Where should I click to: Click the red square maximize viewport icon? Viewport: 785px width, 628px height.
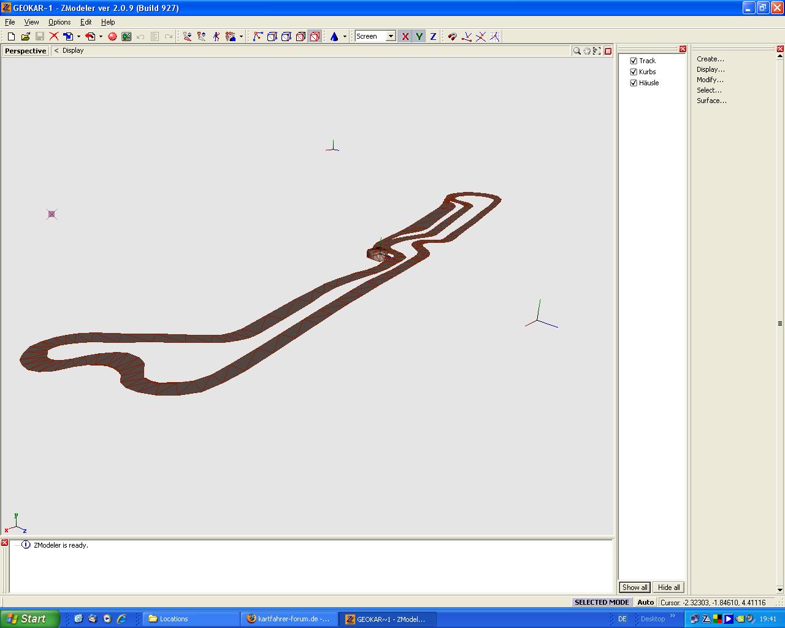tap(608, 51)
